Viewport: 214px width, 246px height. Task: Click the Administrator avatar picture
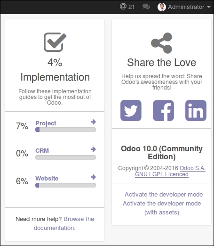[162, 7]
